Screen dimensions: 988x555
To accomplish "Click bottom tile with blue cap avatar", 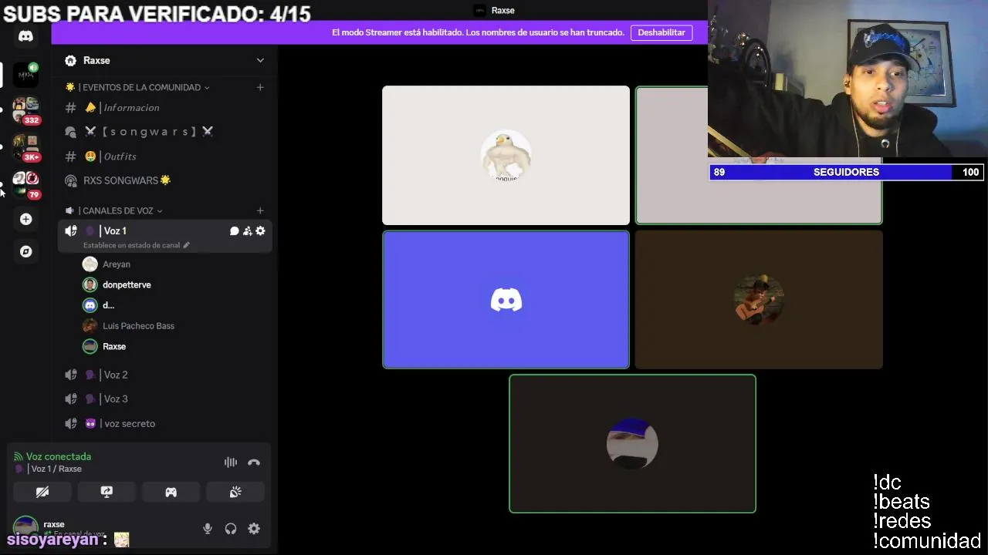I will click(632, 443).
